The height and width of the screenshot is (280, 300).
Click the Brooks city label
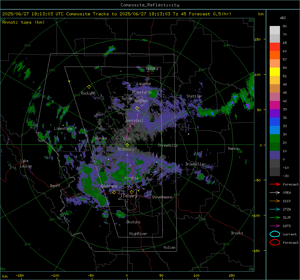click(x=237, y=233)
